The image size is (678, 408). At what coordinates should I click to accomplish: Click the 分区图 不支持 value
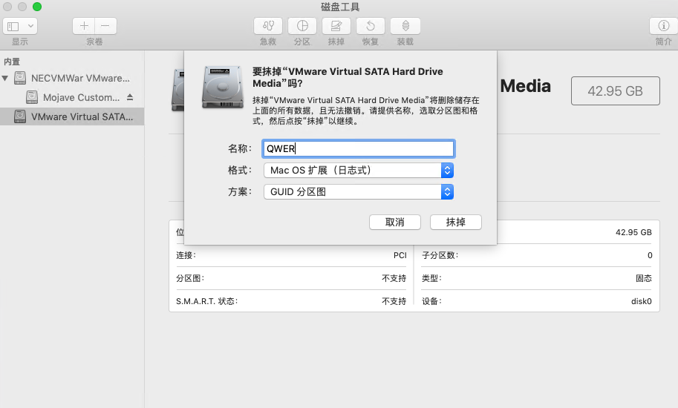394,278
